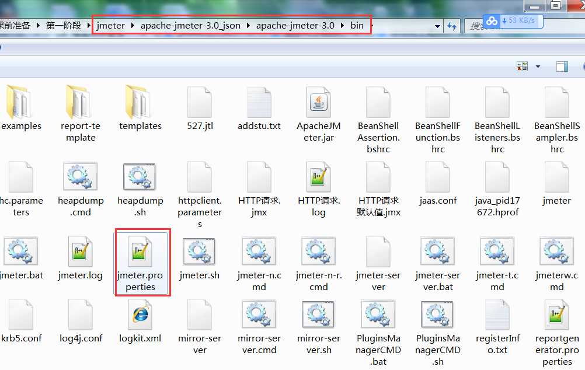This screenshot has width=585, height=370.
Task: Select the mirror-server.sh gear icon
Action: pyautogui.click(x=318, y=314)
